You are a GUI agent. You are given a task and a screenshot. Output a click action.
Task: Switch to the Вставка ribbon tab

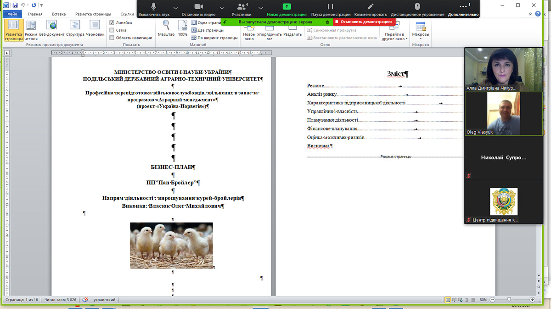tap(58, 14)
